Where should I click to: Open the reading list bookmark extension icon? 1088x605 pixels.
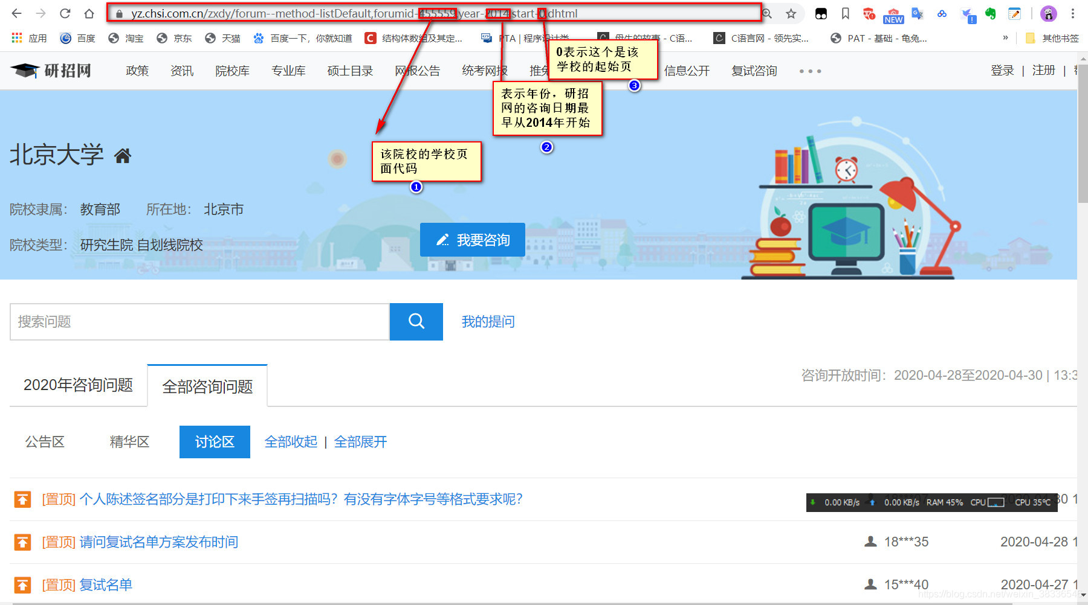click(845, 13)
